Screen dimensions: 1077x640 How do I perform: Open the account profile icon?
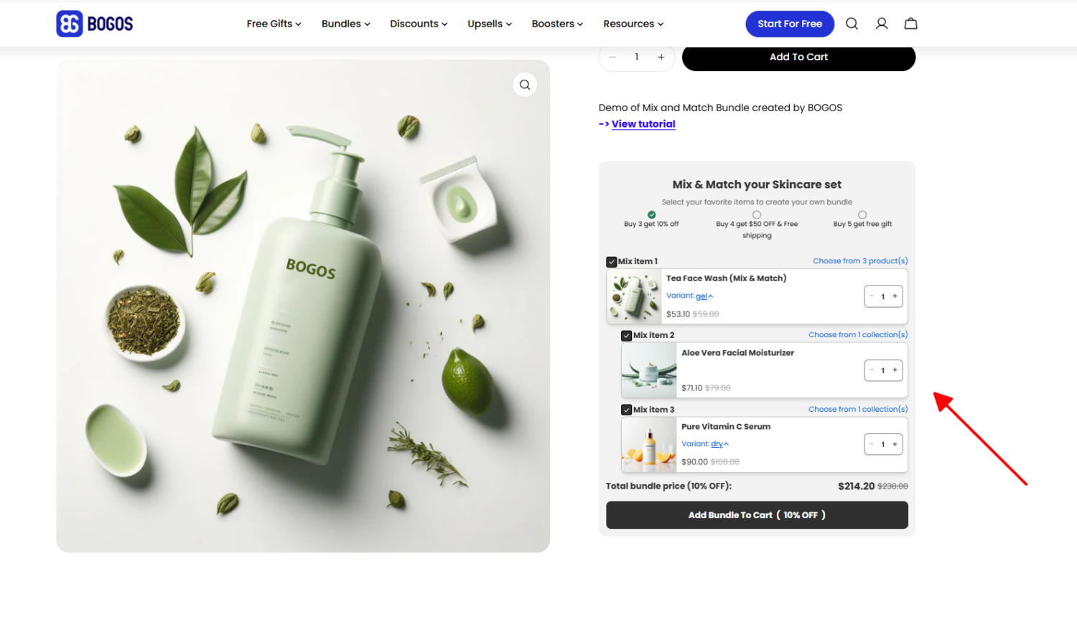click(882, 24)
